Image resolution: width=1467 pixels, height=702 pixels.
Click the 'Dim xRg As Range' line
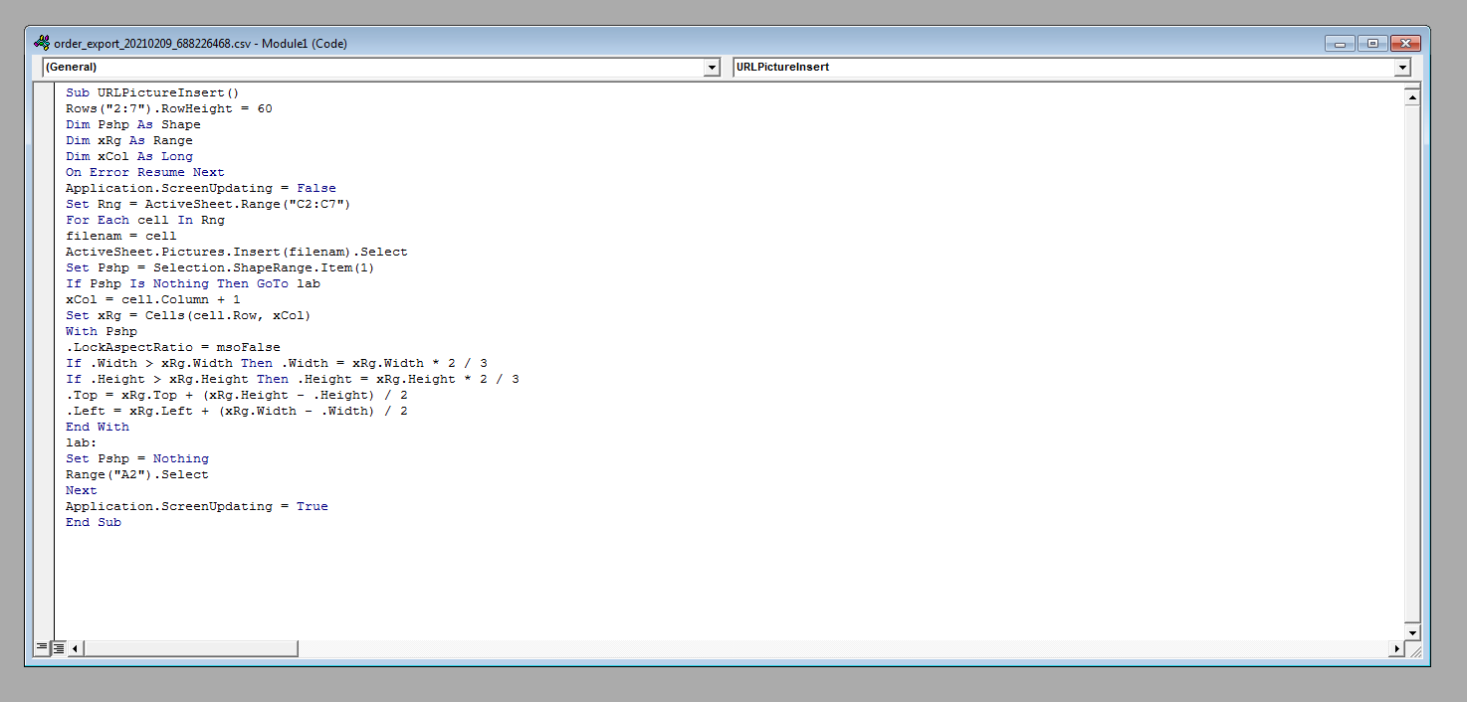point(129,140)
